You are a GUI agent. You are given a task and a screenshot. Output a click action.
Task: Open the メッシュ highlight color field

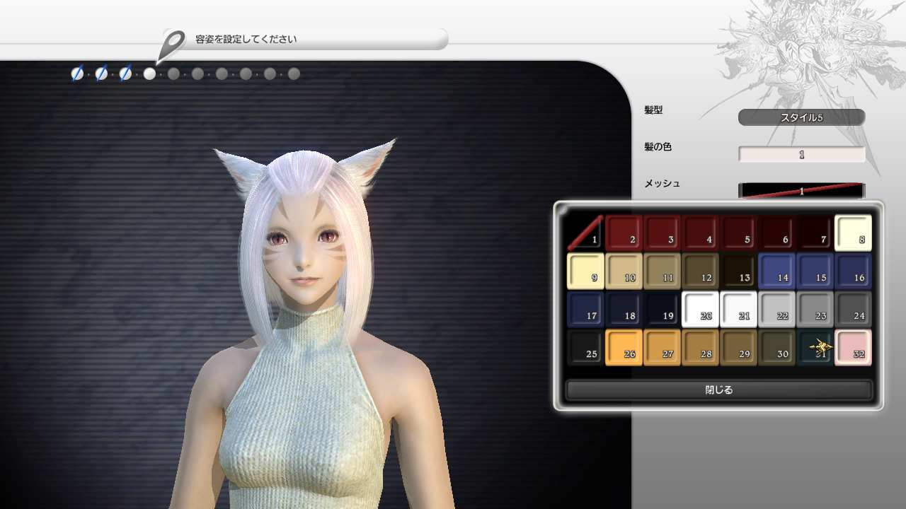pyautogui.click(x=801, y=190)
